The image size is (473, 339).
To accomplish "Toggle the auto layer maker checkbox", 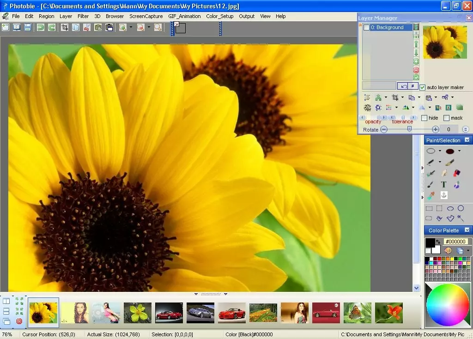I will coord(422,87).
